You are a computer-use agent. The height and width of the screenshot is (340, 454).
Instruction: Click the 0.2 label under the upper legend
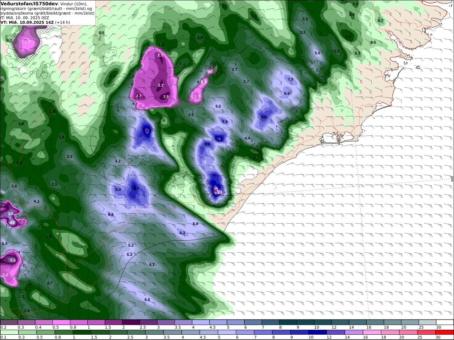click(x=3, y=327)
